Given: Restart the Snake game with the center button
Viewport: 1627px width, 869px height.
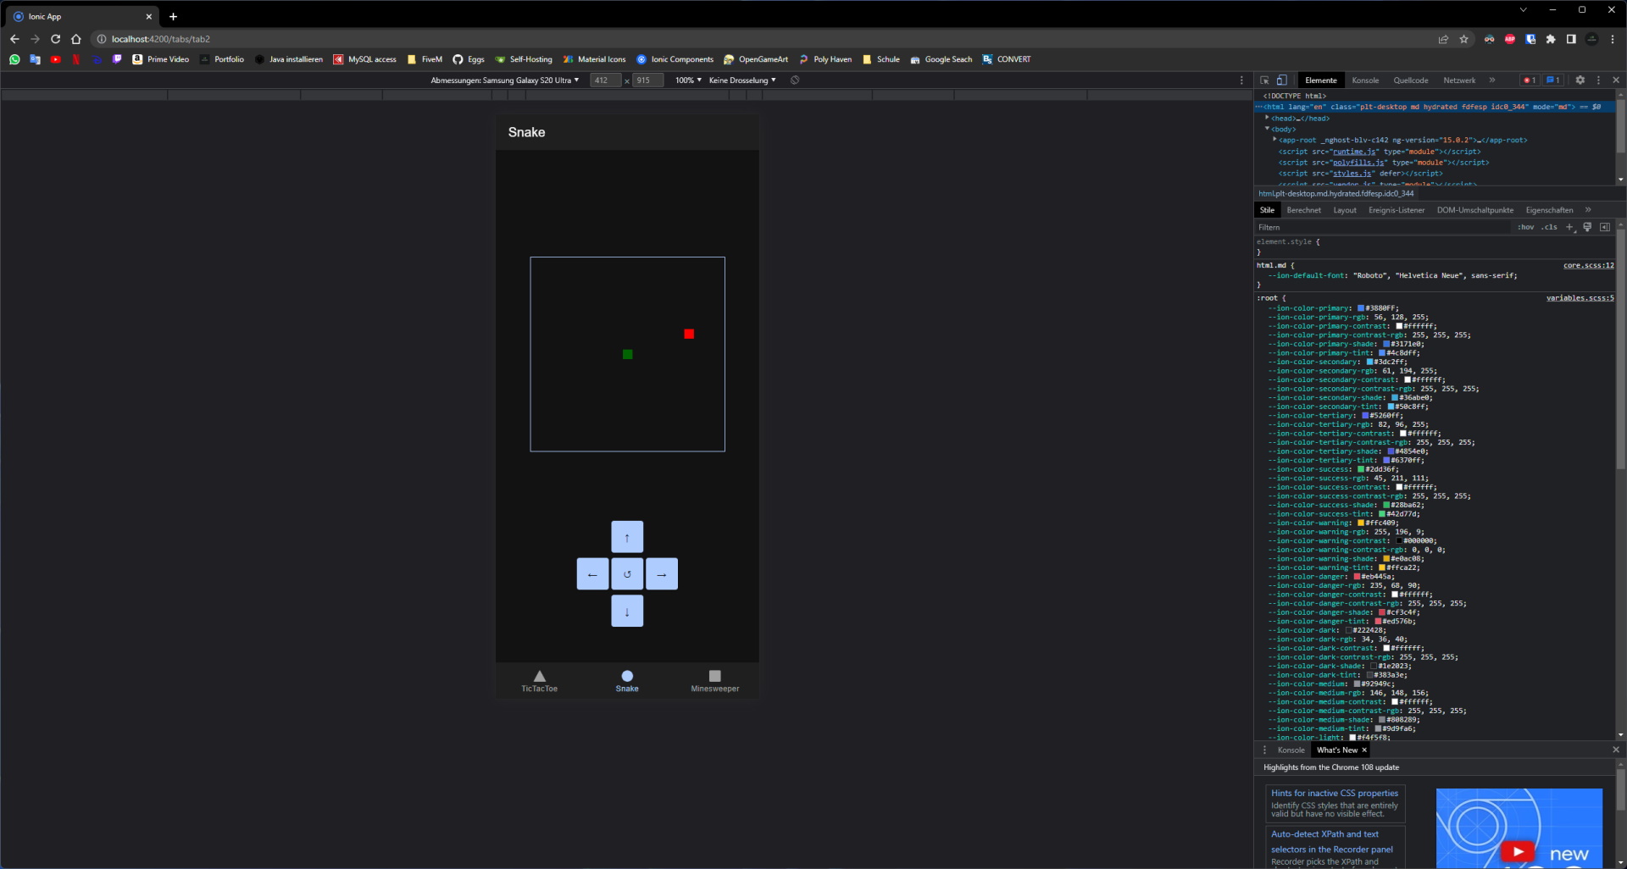Looking at the screenshot, I should [x=627, y=574].
